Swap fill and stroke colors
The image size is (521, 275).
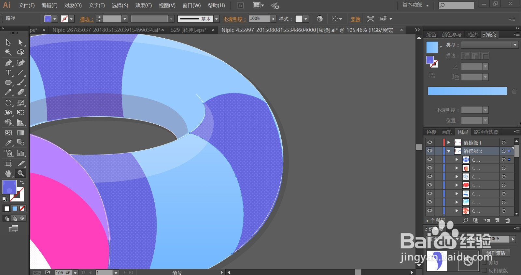(22, 182)
